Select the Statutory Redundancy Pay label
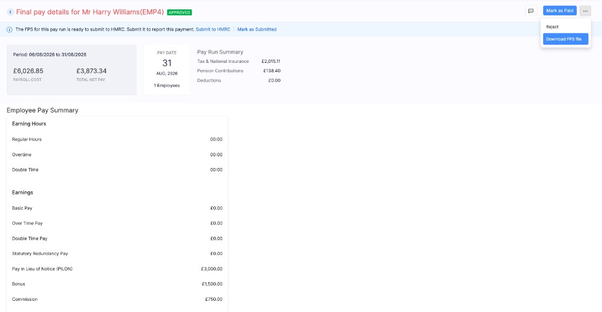The height and width of the screenshot is (312, 602). coord(40,254)
